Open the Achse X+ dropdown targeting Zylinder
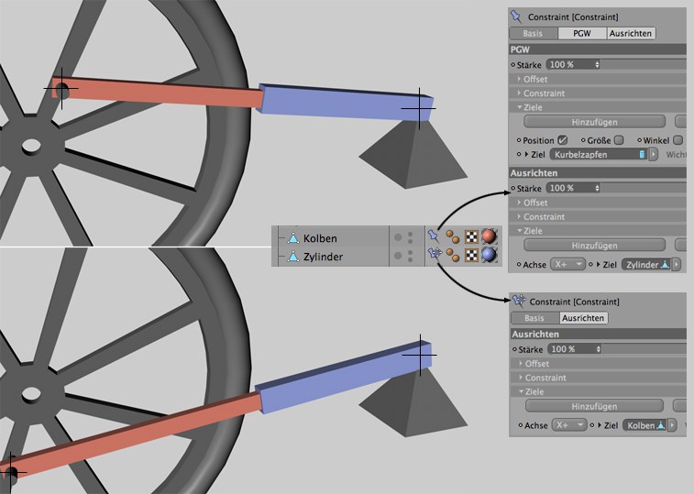 567,264
